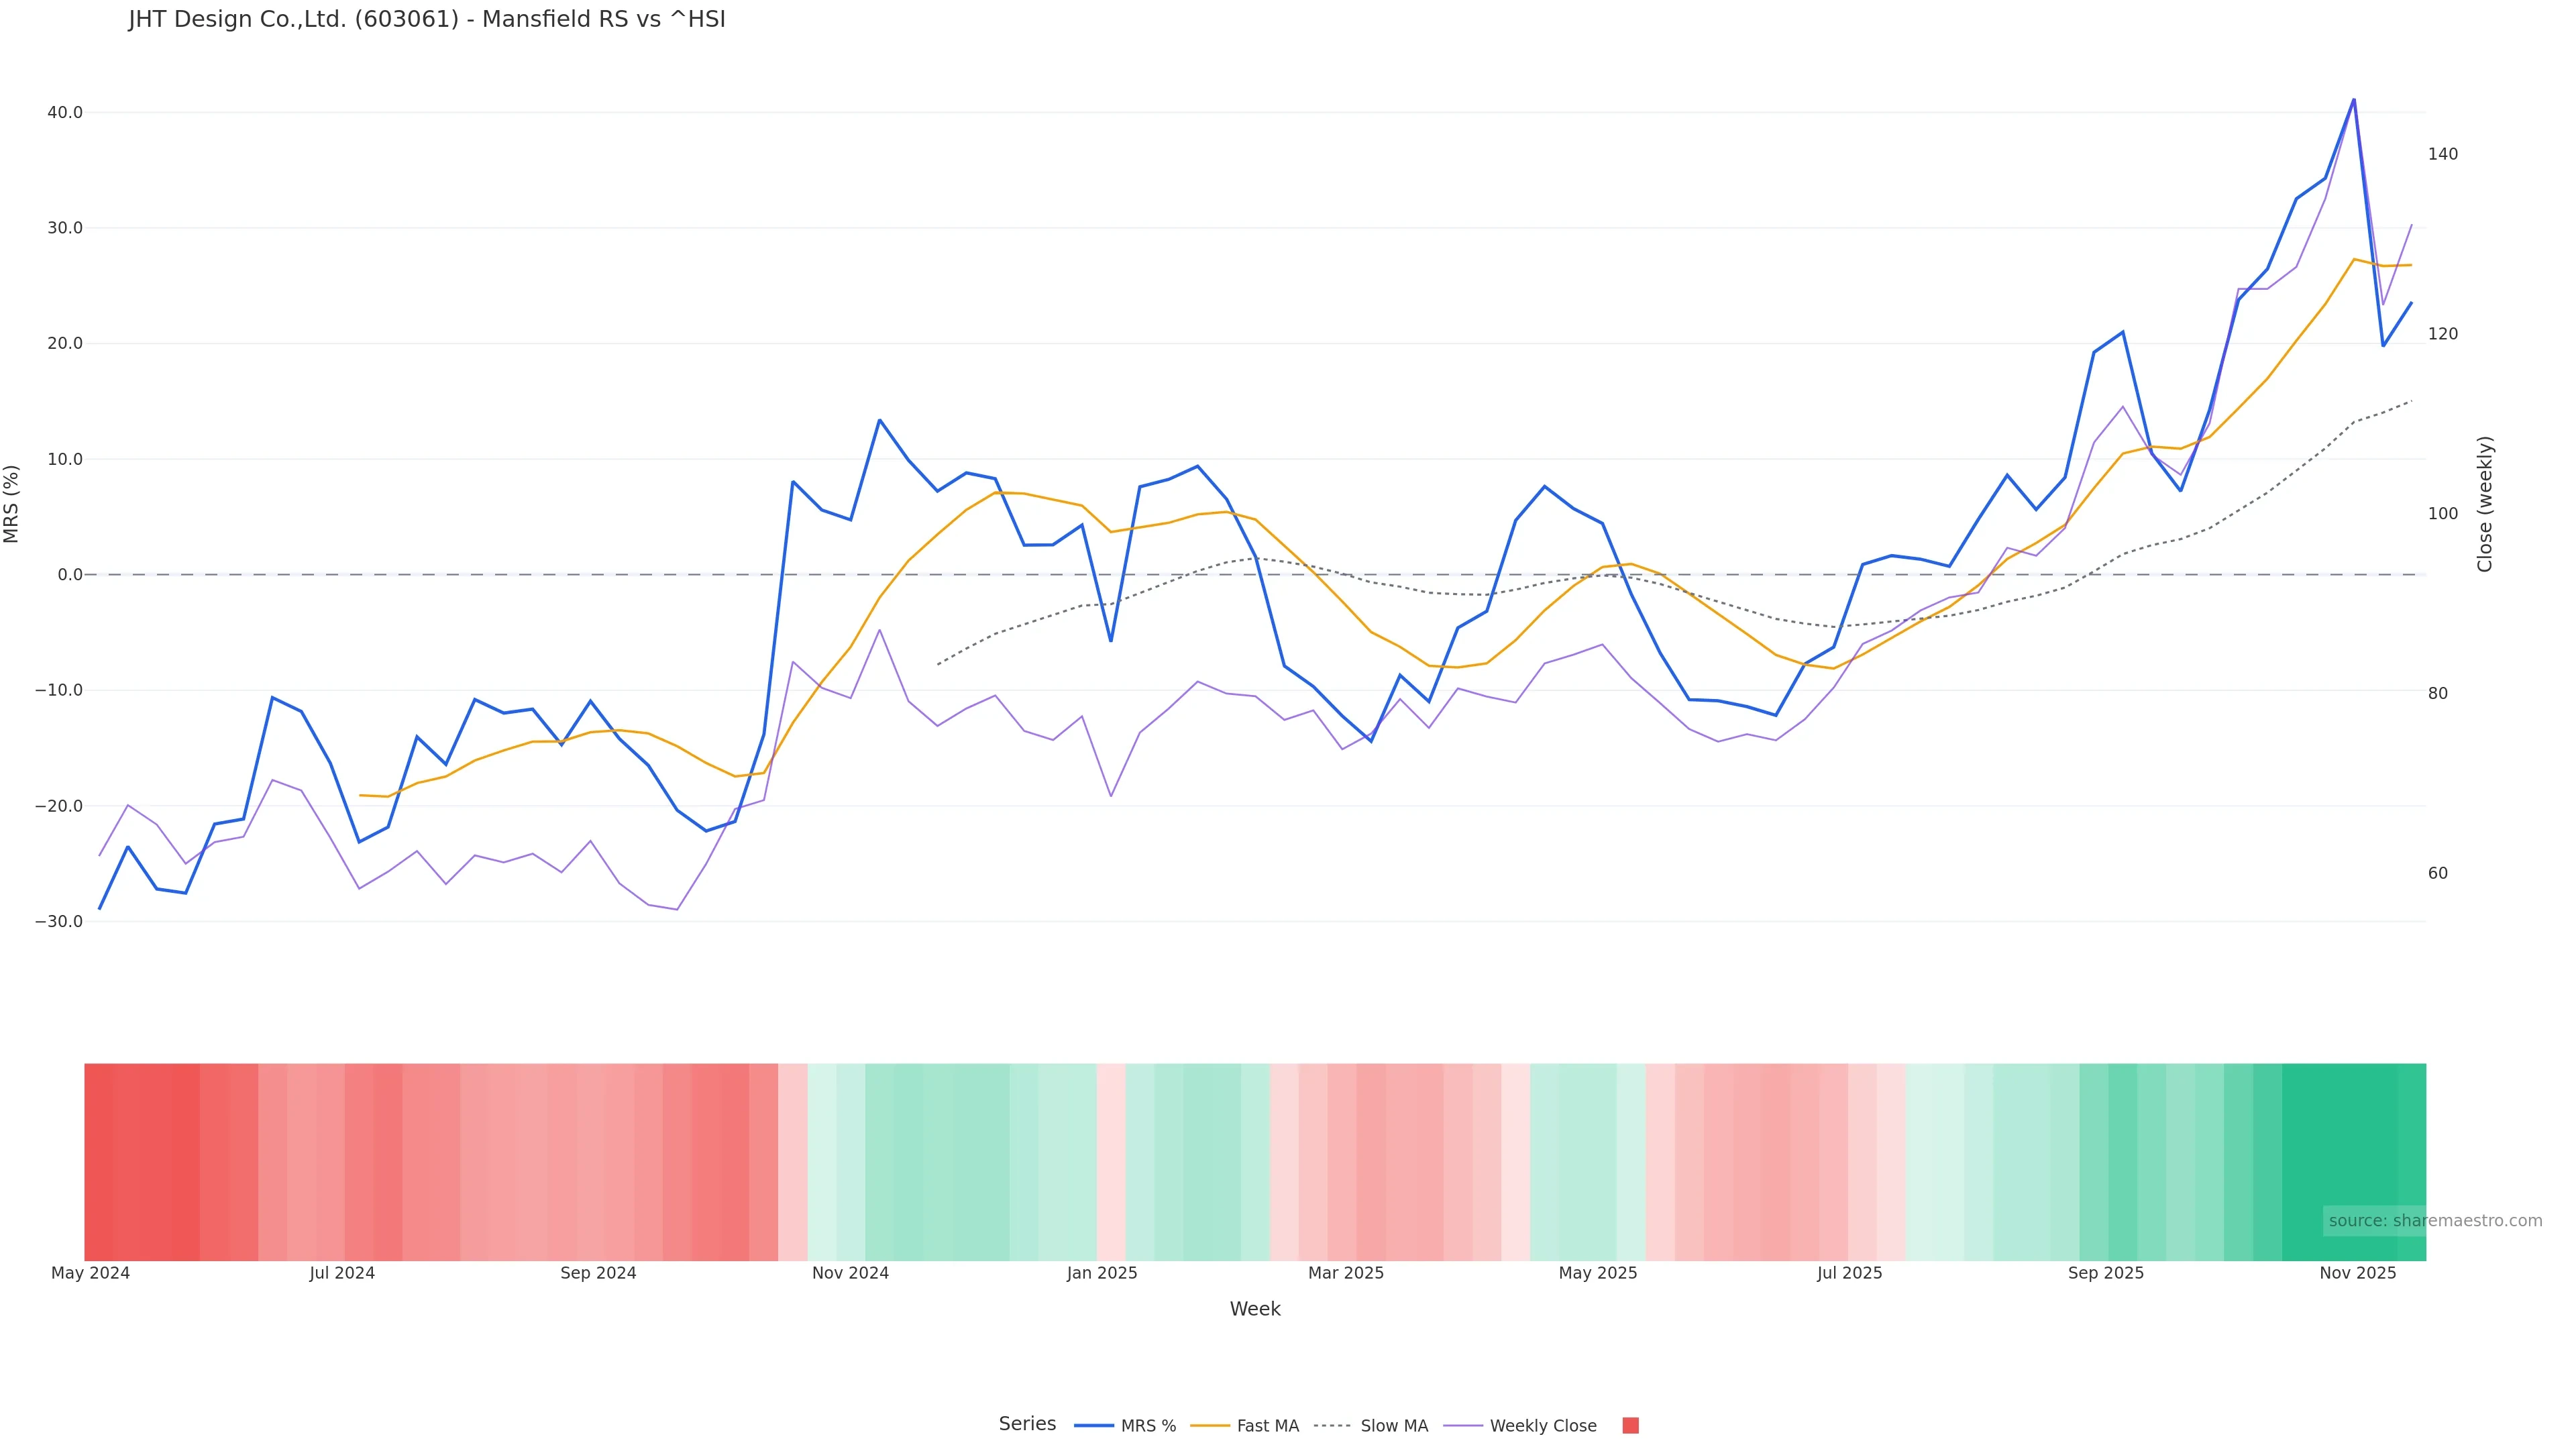Screen dimensions: 2576x1449
Task: Click the JHT Design chart title
Action: coord(427,20)
